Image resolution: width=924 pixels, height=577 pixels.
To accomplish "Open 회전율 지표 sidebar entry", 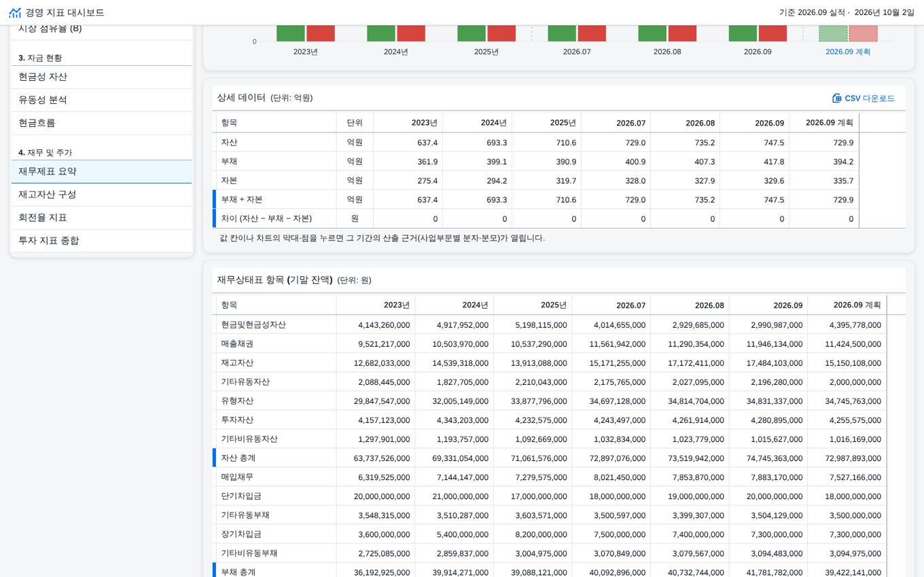I will point(102,218).
